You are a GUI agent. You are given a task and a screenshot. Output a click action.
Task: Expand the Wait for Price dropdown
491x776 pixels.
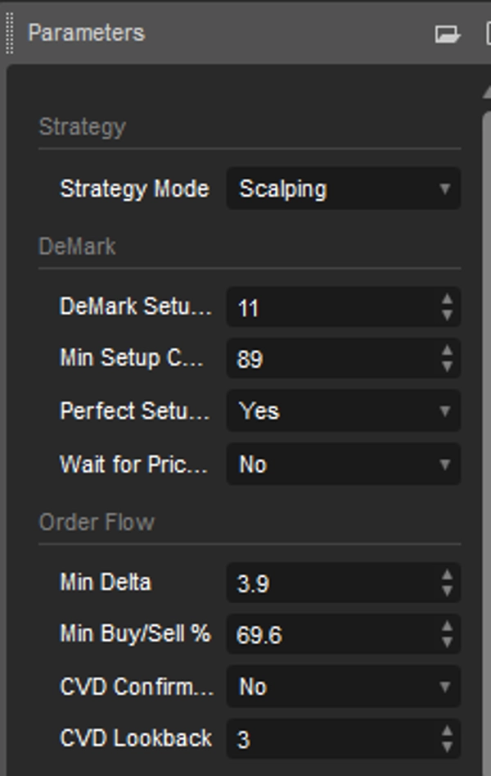tap(344, 465)
